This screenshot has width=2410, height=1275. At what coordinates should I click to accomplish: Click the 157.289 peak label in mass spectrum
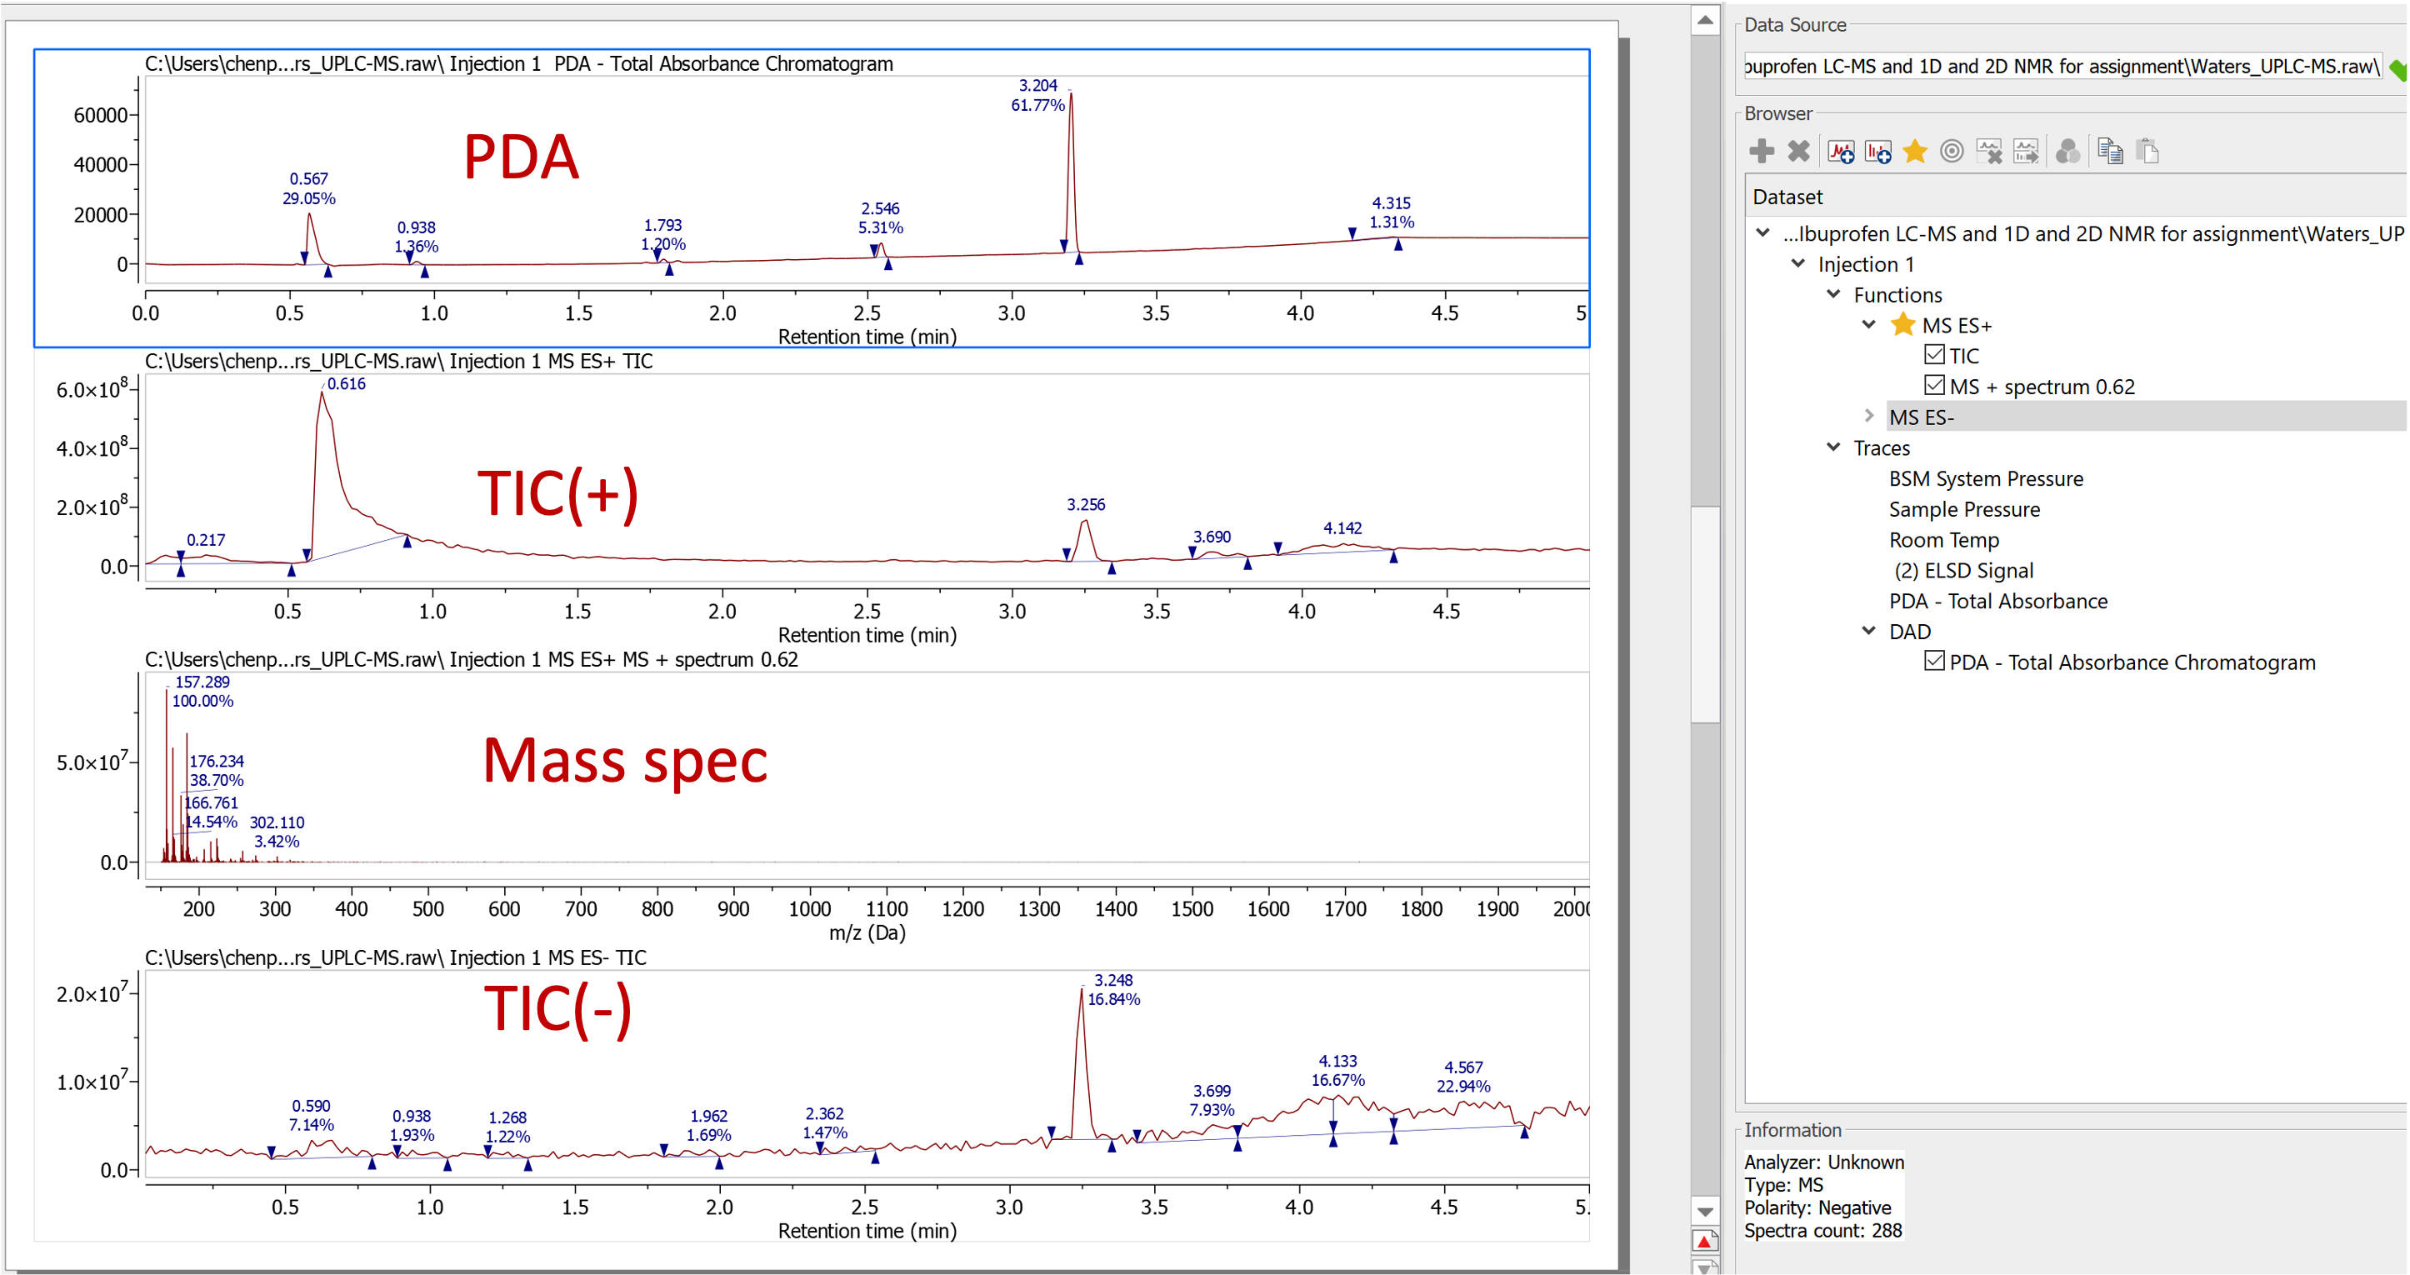click(x=203, y=682)
